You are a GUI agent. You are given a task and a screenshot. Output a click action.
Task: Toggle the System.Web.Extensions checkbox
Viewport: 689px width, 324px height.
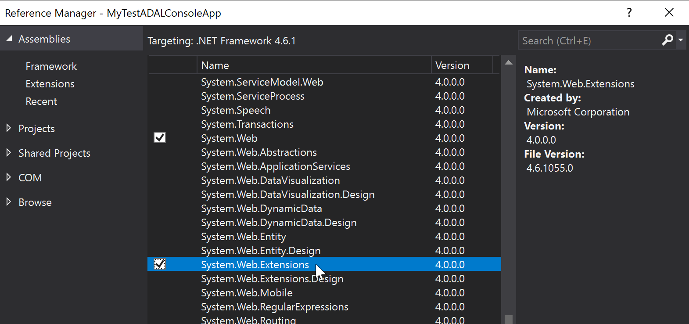pyautogui.click(x=160, y=264)
